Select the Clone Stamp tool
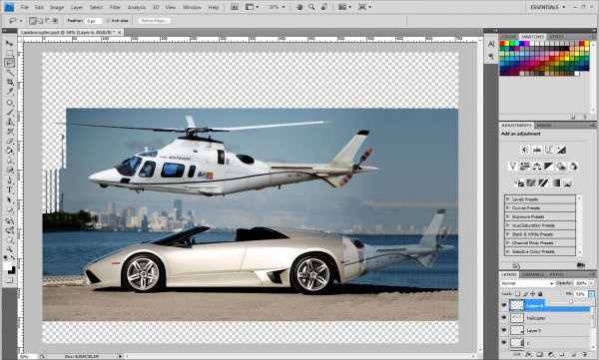Viewport: 599px width, 360px height. [x=9, y=122]
